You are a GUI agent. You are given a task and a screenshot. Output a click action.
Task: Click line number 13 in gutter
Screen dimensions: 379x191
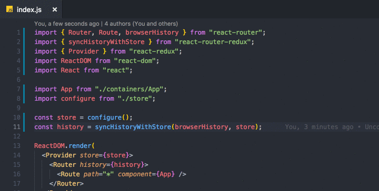tap(17, 146)
